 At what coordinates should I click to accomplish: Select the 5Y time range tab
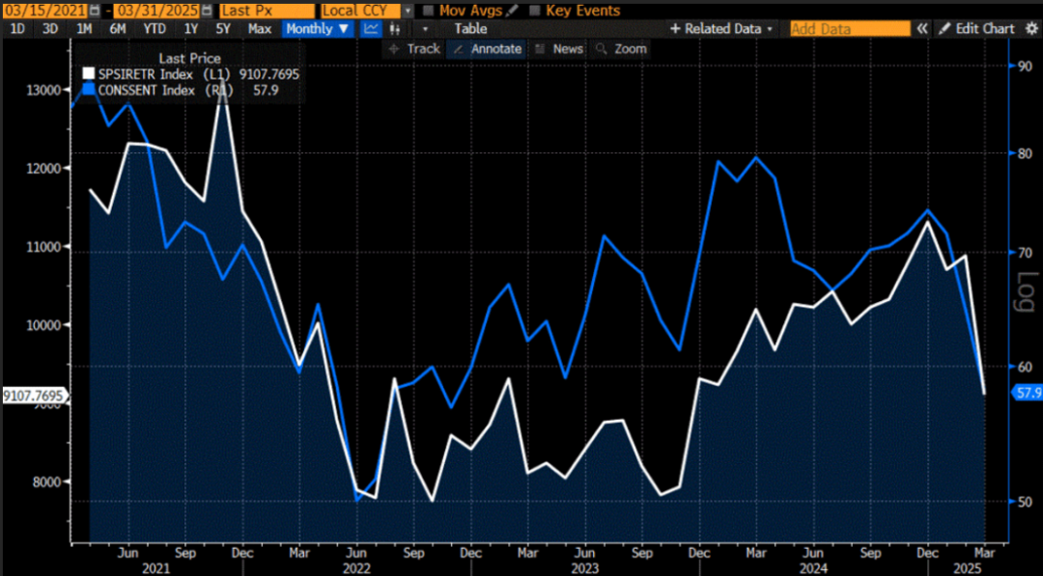click(223, 29)
